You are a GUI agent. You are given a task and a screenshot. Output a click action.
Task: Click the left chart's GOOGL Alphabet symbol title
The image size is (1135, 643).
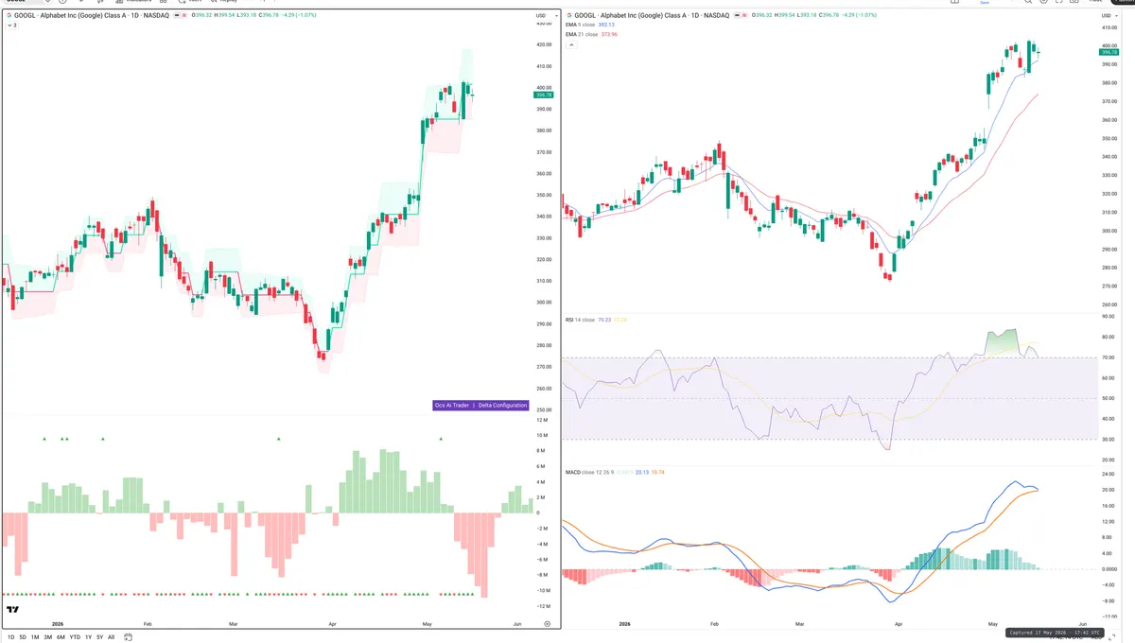coord(90,16)
